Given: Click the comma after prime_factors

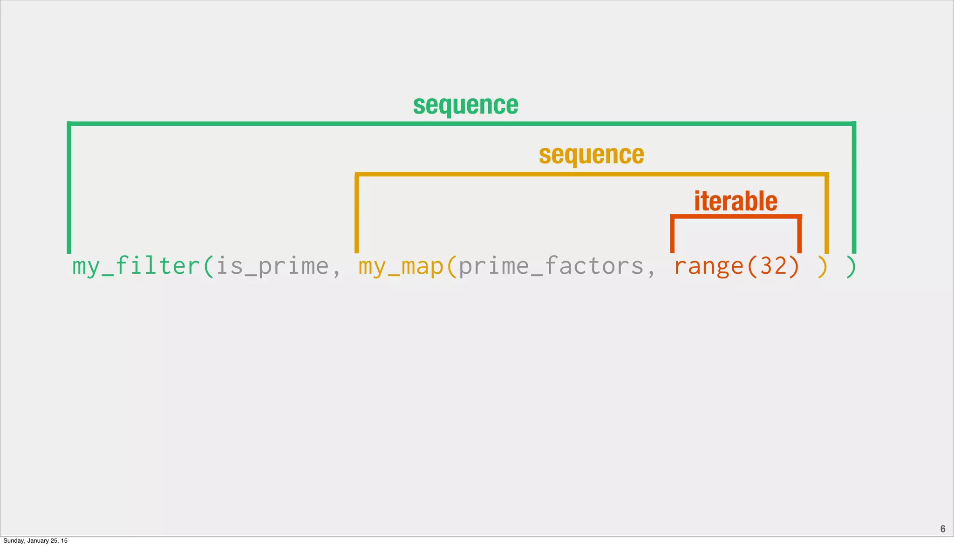Looking at the screenshot, I should (651, 271).
